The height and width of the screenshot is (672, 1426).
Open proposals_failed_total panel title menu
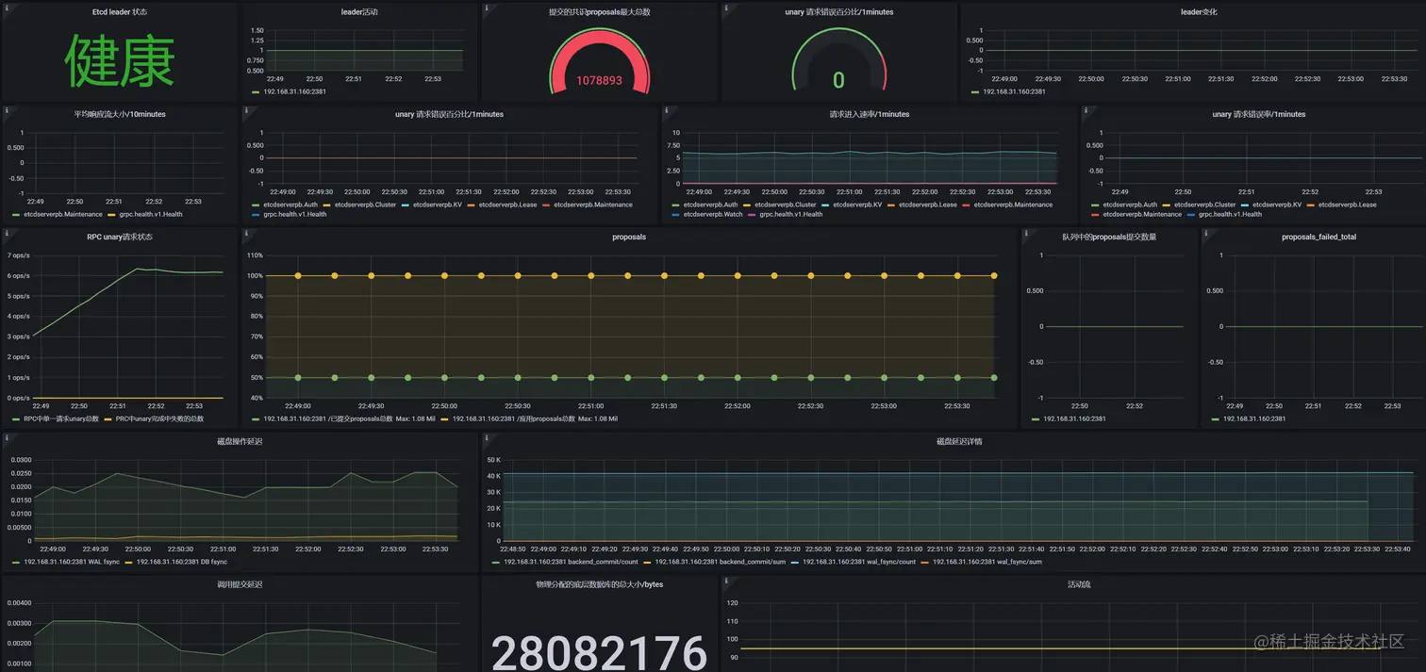(x=1318, y=237)
